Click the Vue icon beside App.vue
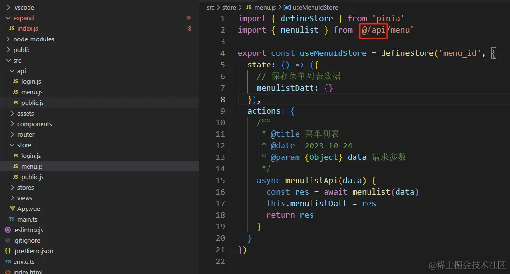 (13, 208)
